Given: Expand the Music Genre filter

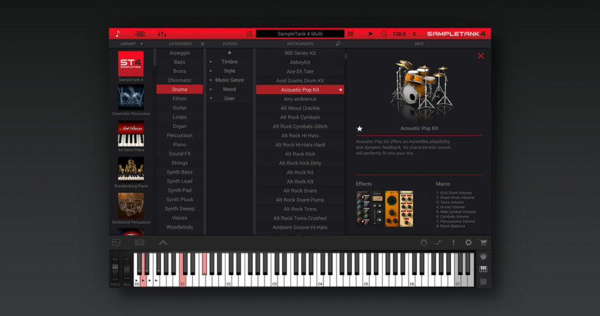Looking at the screenshot, I should (211, 80).
